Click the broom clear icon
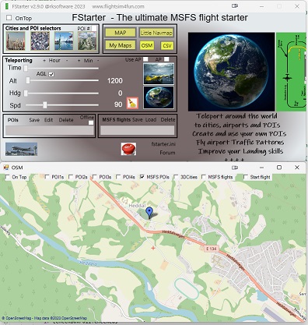 click(132, 103)
